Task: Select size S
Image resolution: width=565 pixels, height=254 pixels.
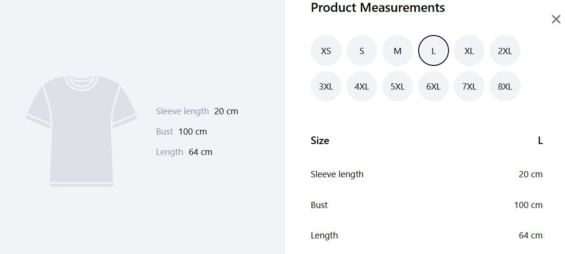Action: coord(361,51)
